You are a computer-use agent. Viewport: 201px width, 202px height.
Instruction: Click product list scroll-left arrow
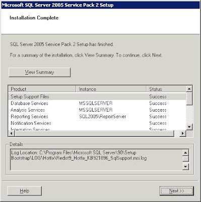12,133
